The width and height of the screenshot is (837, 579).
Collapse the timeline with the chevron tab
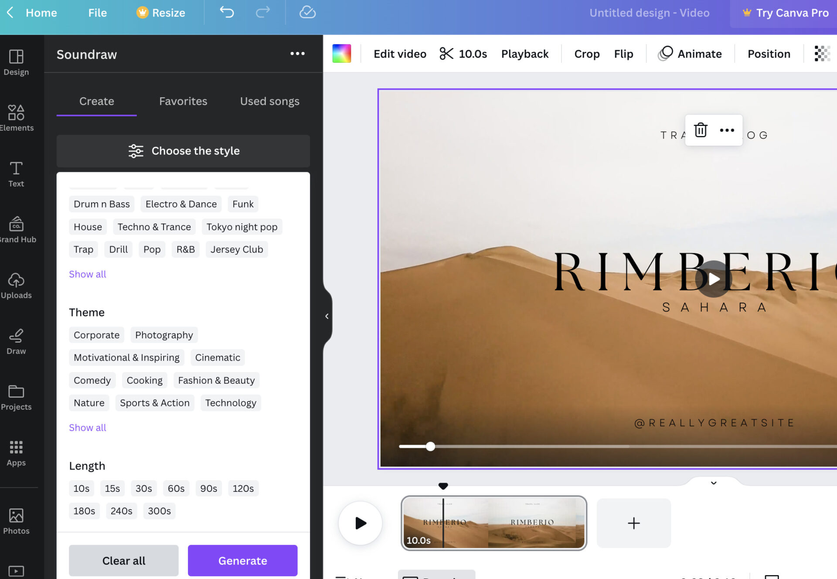714,483
